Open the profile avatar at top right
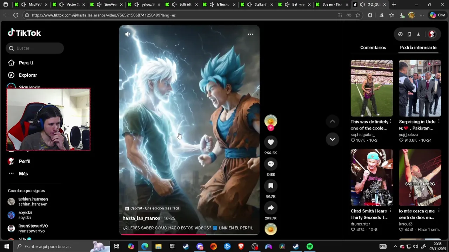This screenshot has height=252, width=449. pos(432,34)
